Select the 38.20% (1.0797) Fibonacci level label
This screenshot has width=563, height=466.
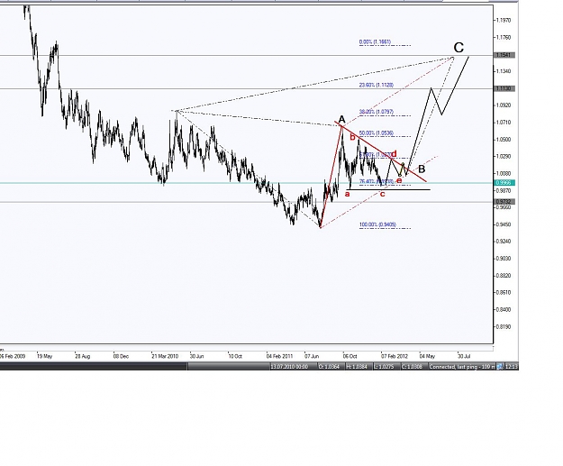coord(377,112)
